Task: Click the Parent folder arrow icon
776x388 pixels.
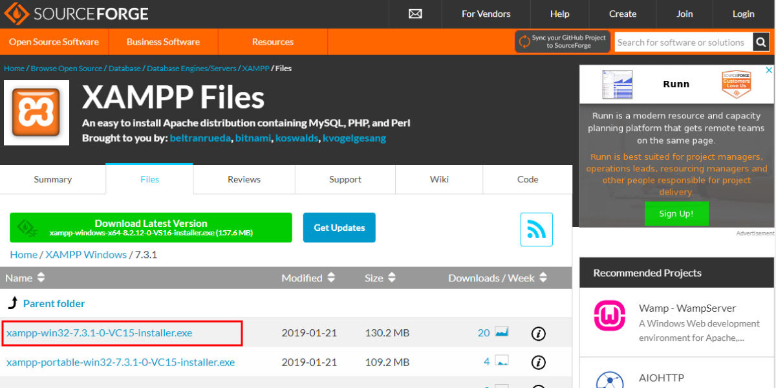Action: 12,303
